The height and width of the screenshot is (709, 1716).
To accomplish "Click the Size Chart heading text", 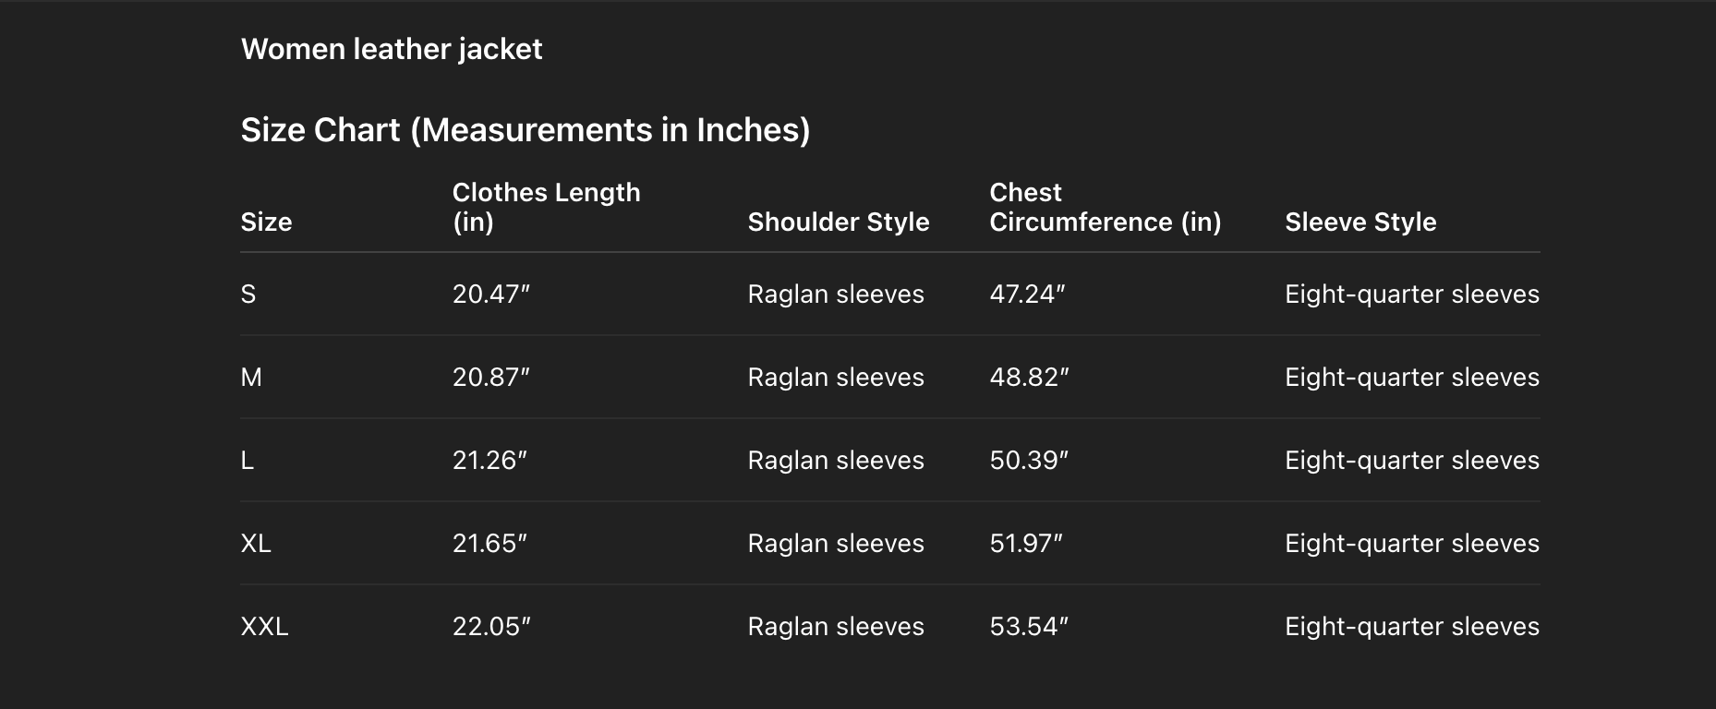I will (x=525, y=130).
